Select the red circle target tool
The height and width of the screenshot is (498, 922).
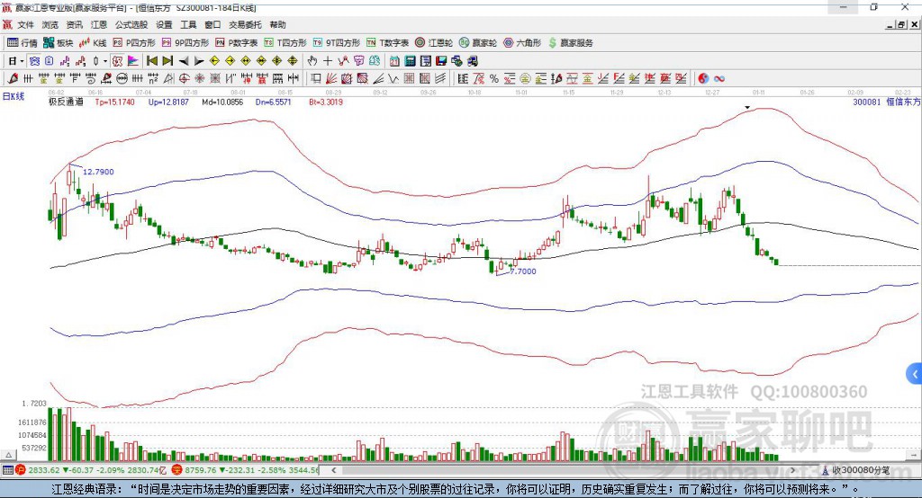pyautogui.click(x=184, y=79)
